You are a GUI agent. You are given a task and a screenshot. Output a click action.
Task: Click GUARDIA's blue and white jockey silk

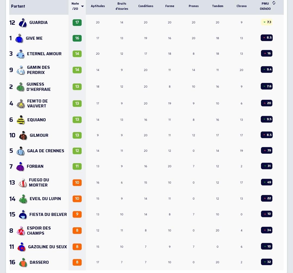pos(23,23)
